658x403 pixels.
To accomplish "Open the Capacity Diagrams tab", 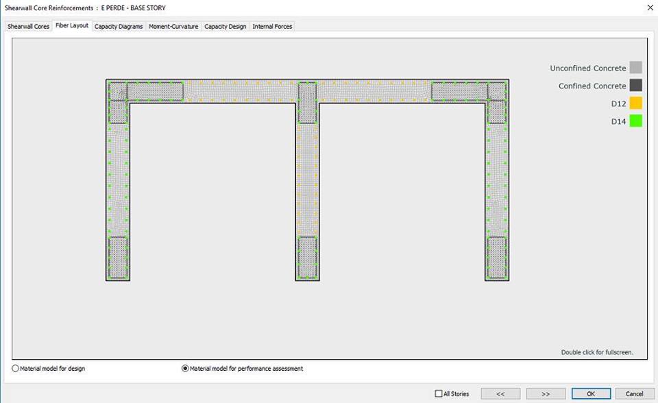I will (x=119, y=27).
